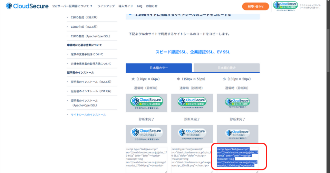Screen dimensions: 330x173
Task: Open CSRの生成（IIS7.X系） sidebar link
Action: pos(84,27)
